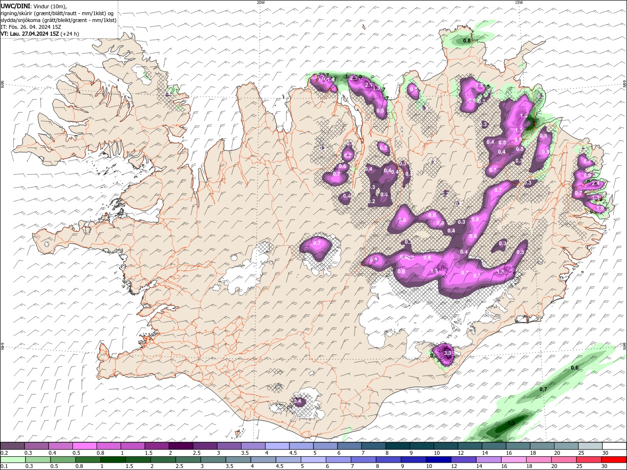Pick the medium green 0.5 swatch in rain scale

point(63,460)
